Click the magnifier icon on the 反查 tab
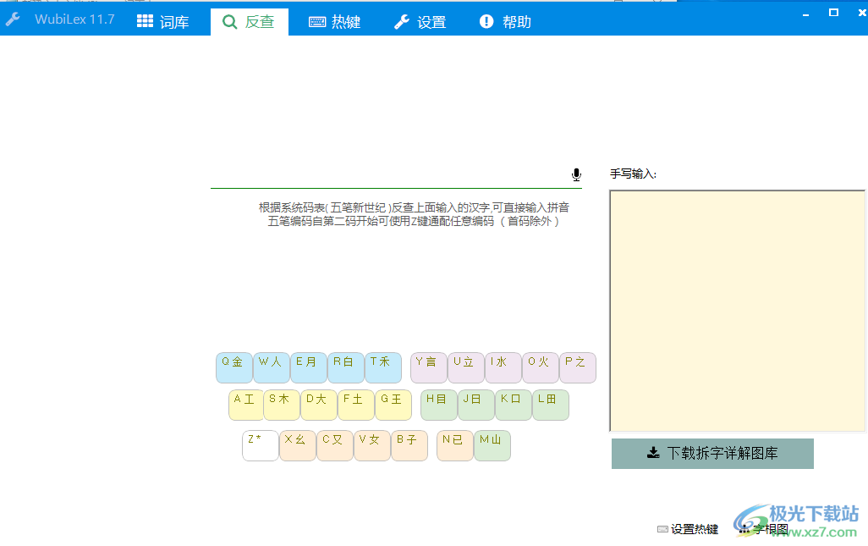This screenshot has height=546, width=868. click(229, 23)
